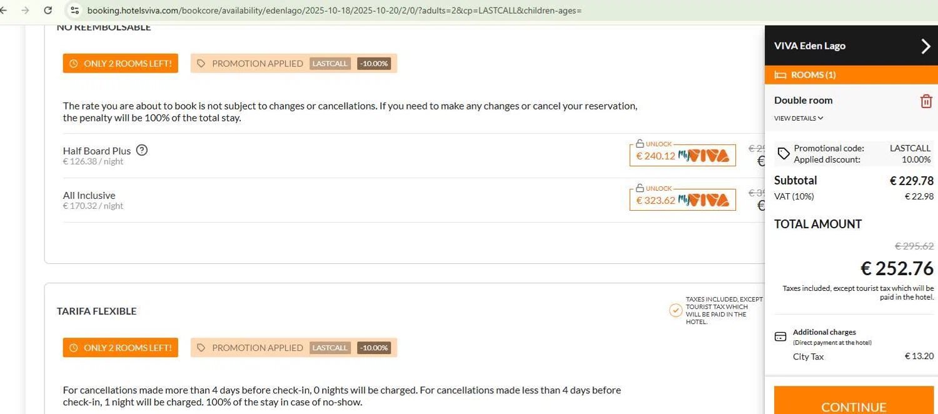Select the VIVA Eden Lago hotel name

810,46
